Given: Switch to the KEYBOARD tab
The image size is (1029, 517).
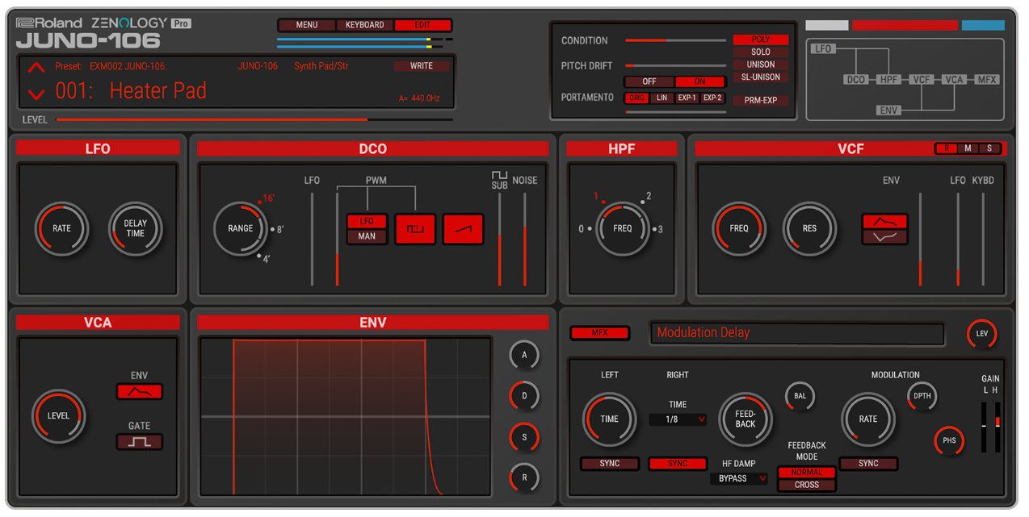Looking at the screenshot, I should click(x=365, y=25).
